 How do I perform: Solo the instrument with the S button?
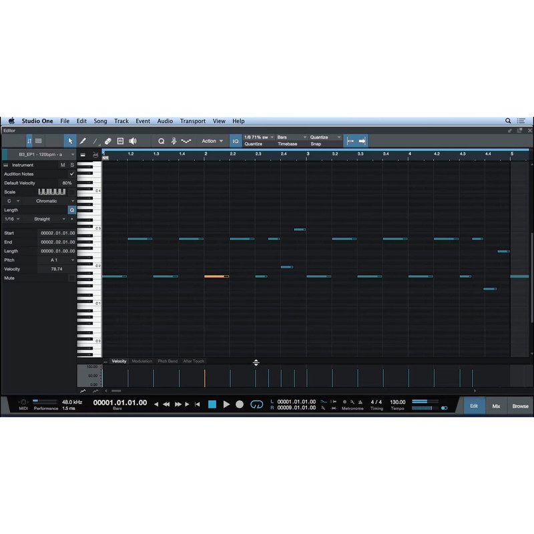[x=72, y=165]
